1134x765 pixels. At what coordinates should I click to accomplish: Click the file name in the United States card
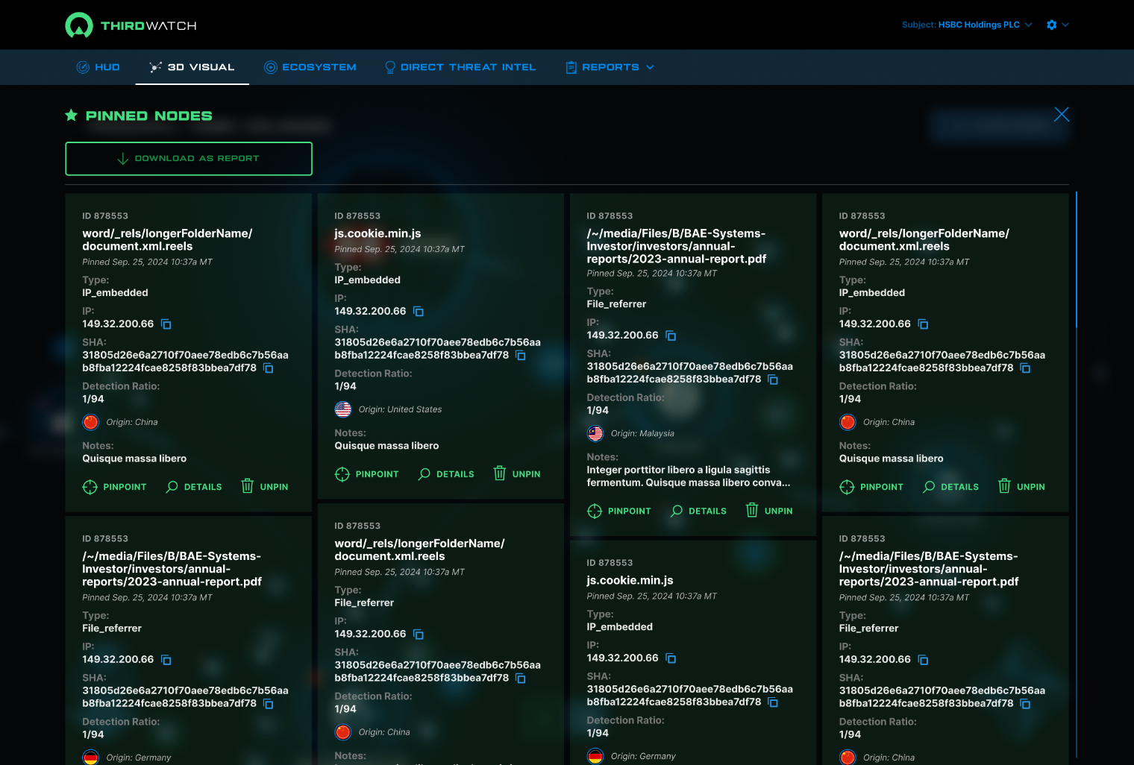(x=378, y=233)
